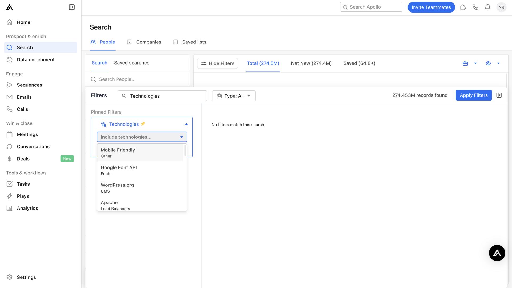
Task: Open Conversations in sidebar
Action: pyautogui.click(x=41, y=146)
